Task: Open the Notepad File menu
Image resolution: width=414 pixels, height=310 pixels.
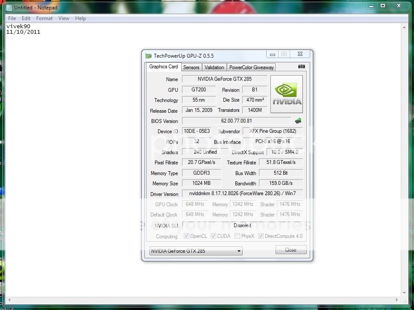Action: tap(12, 18)
